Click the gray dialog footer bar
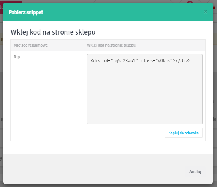The height and width of the screenshot is (187, 217). 108,171
